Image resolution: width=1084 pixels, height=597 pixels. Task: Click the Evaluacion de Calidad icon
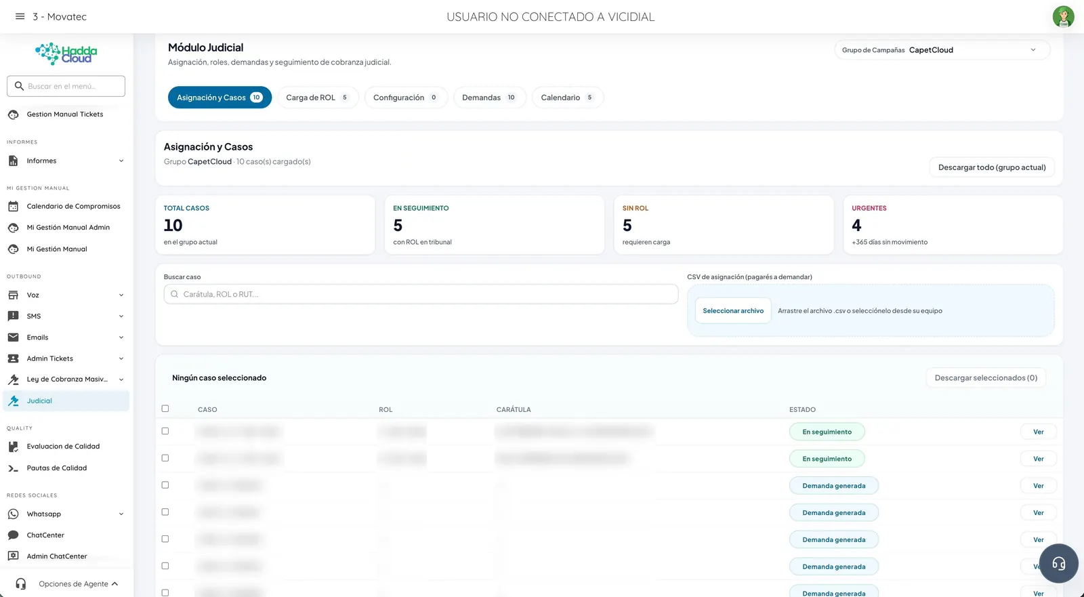pyautogui.click(x=13, y=447)
